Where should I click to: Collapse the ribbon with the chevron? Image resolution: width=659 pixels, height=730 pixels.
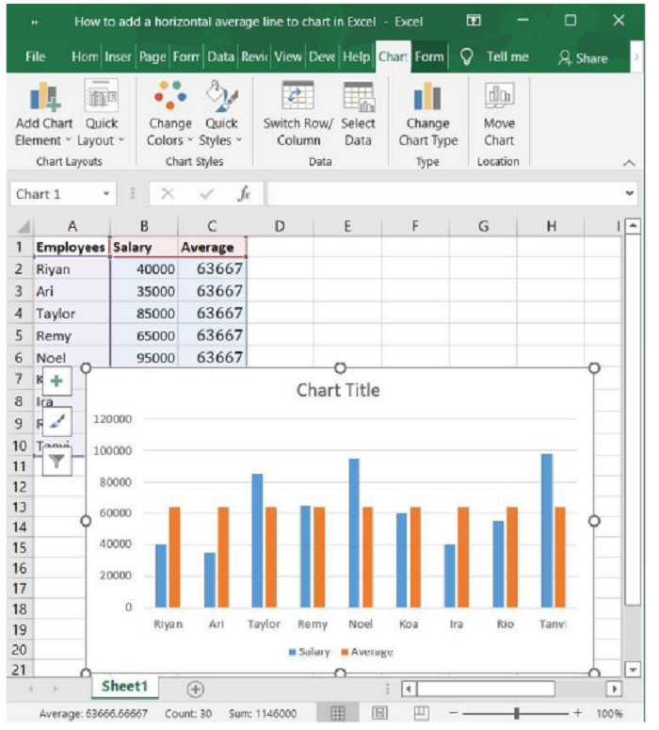point(629,162)
